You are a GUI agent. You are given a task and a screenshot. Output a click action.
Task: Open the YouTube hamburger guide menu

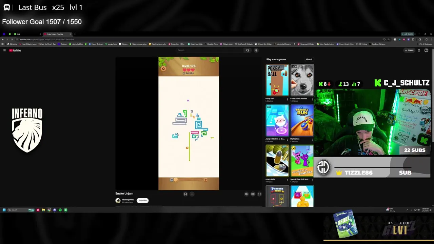click(x=4, y=50)
